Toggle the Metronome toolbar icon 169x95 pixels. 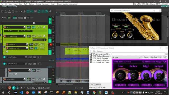click(24, 11)
